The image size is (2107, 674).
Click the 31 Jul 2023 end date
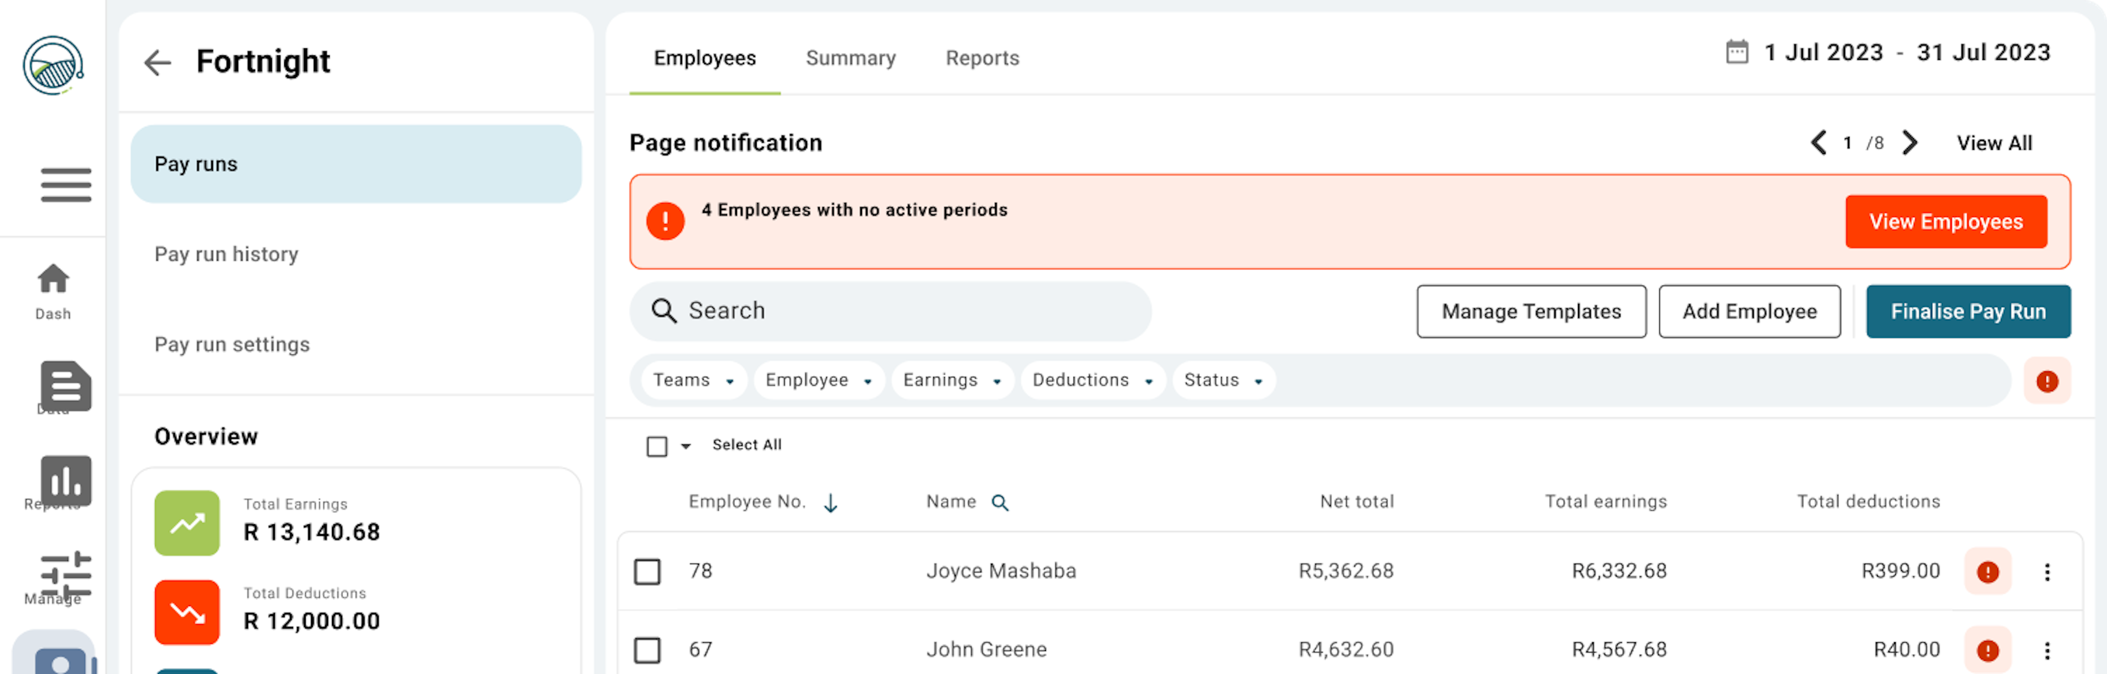[x=1984, y=52]
